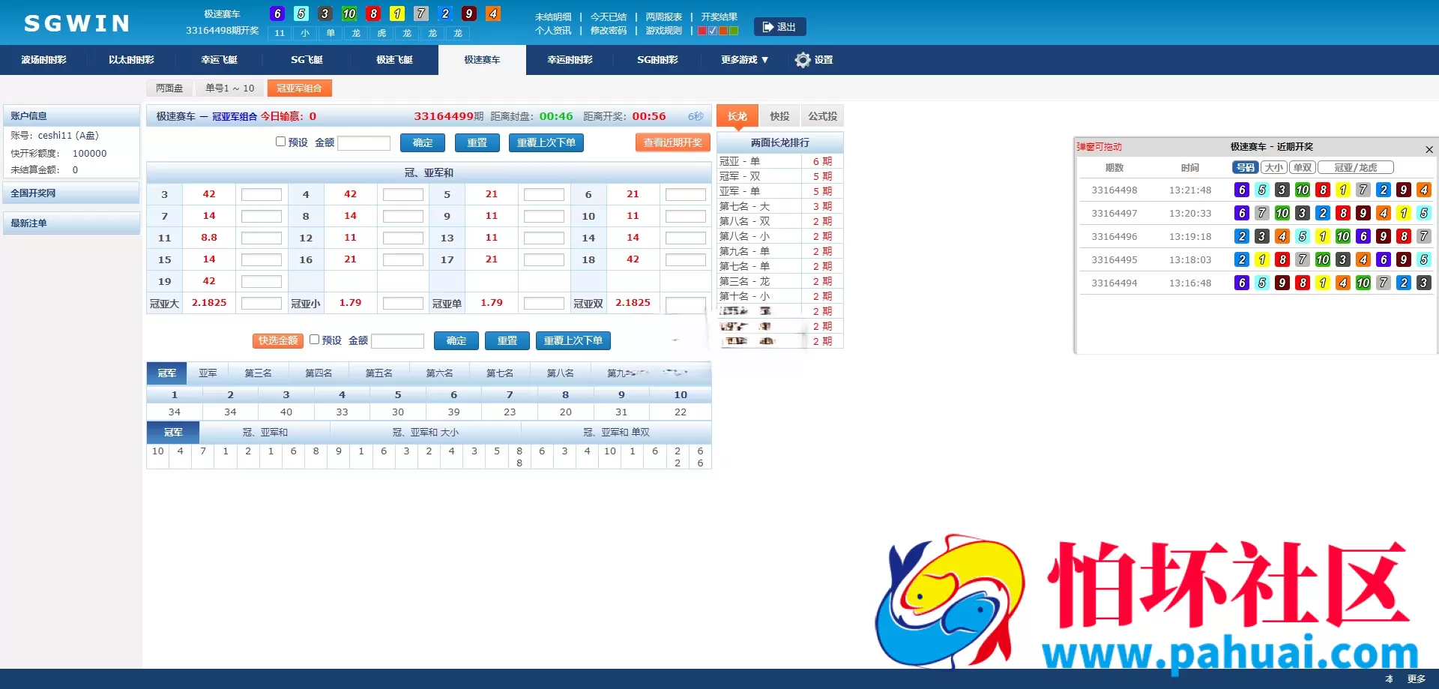Switch to the SG飞艇 tab
Viewport: 1439px width, 689px height.
[307, 60]
